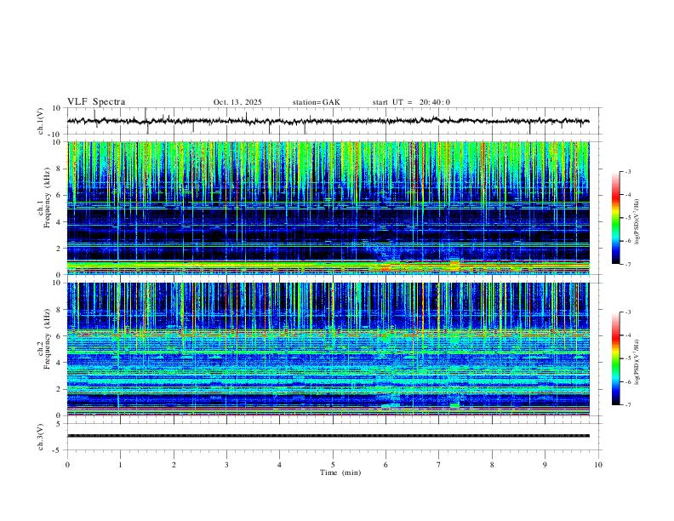Click time axis tick label "5"
Viewport: 674px width, 521px height.
[333, 465]
